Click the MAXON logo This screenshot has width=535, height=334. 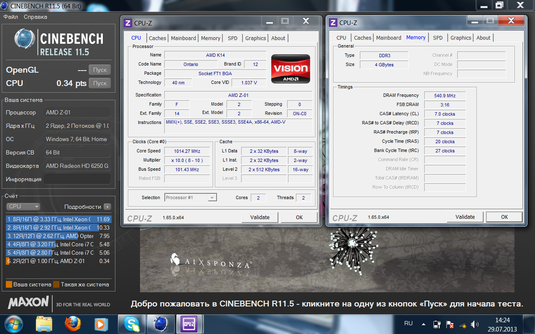[x=28, y=302]
